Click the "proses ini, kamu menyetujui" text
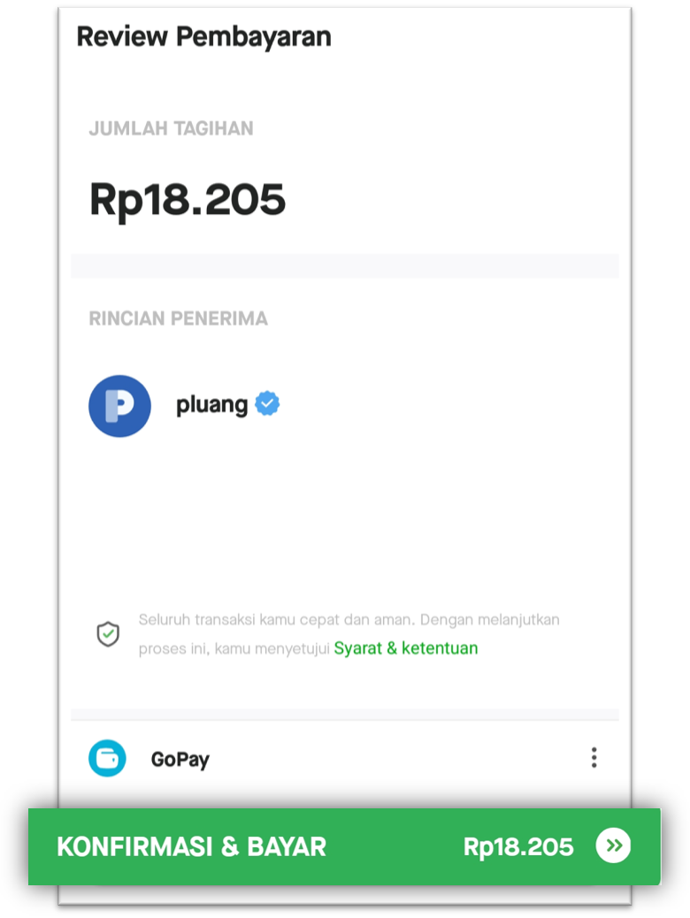This screenshot has width=690, height=918. pyautogui.click(x=234, y=648)
